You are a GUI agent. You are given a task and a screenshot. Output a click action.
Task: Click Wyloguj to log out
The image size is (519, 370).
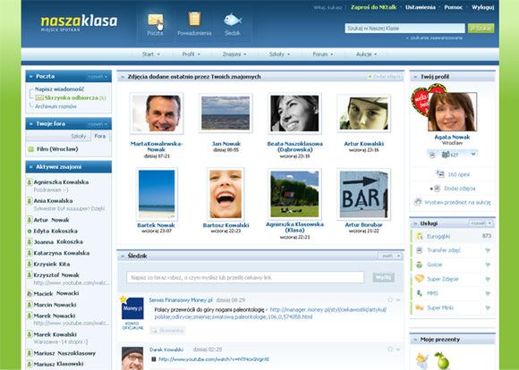[482, 7]
